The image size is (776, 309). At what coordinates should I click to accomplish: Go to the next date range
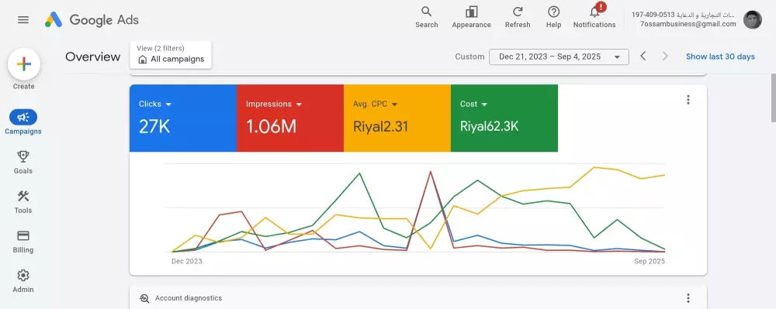[665, 57]
